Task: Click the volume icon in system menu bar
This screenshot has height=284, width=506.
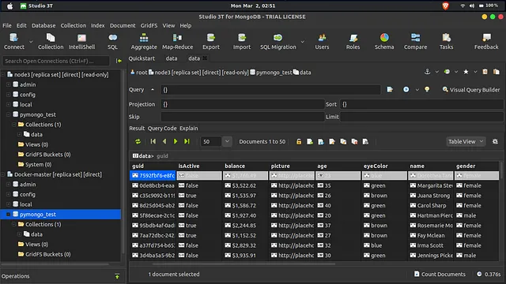Action: point(472,6)
